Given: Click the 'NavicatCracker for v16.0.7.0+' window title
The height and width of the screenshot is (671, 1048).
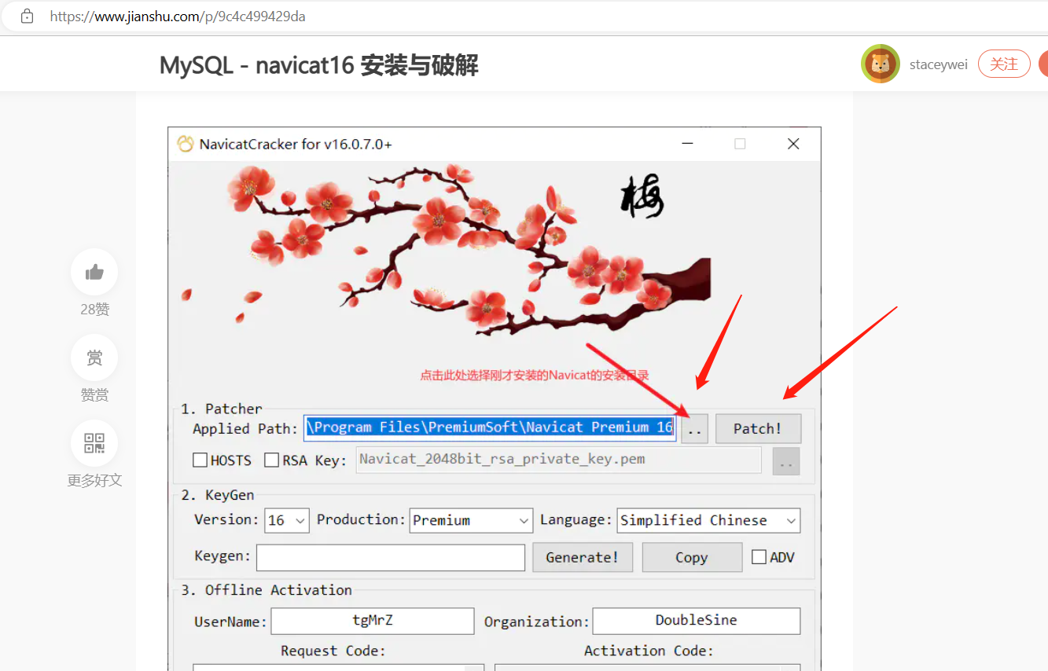Looking at the screenshot, I should point(296,144).
